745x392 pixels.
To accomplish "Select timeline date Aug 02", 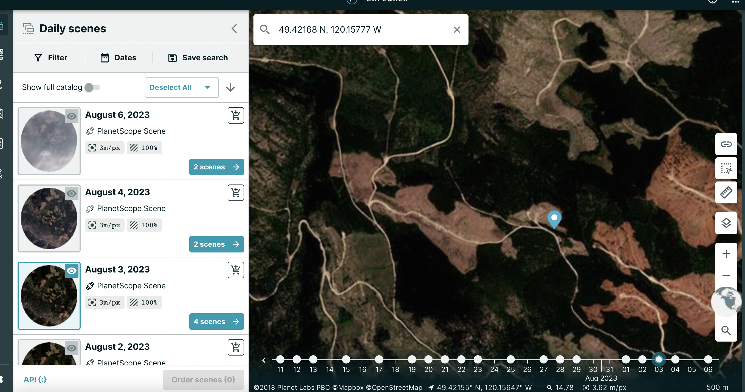I will tap(642, 359).
